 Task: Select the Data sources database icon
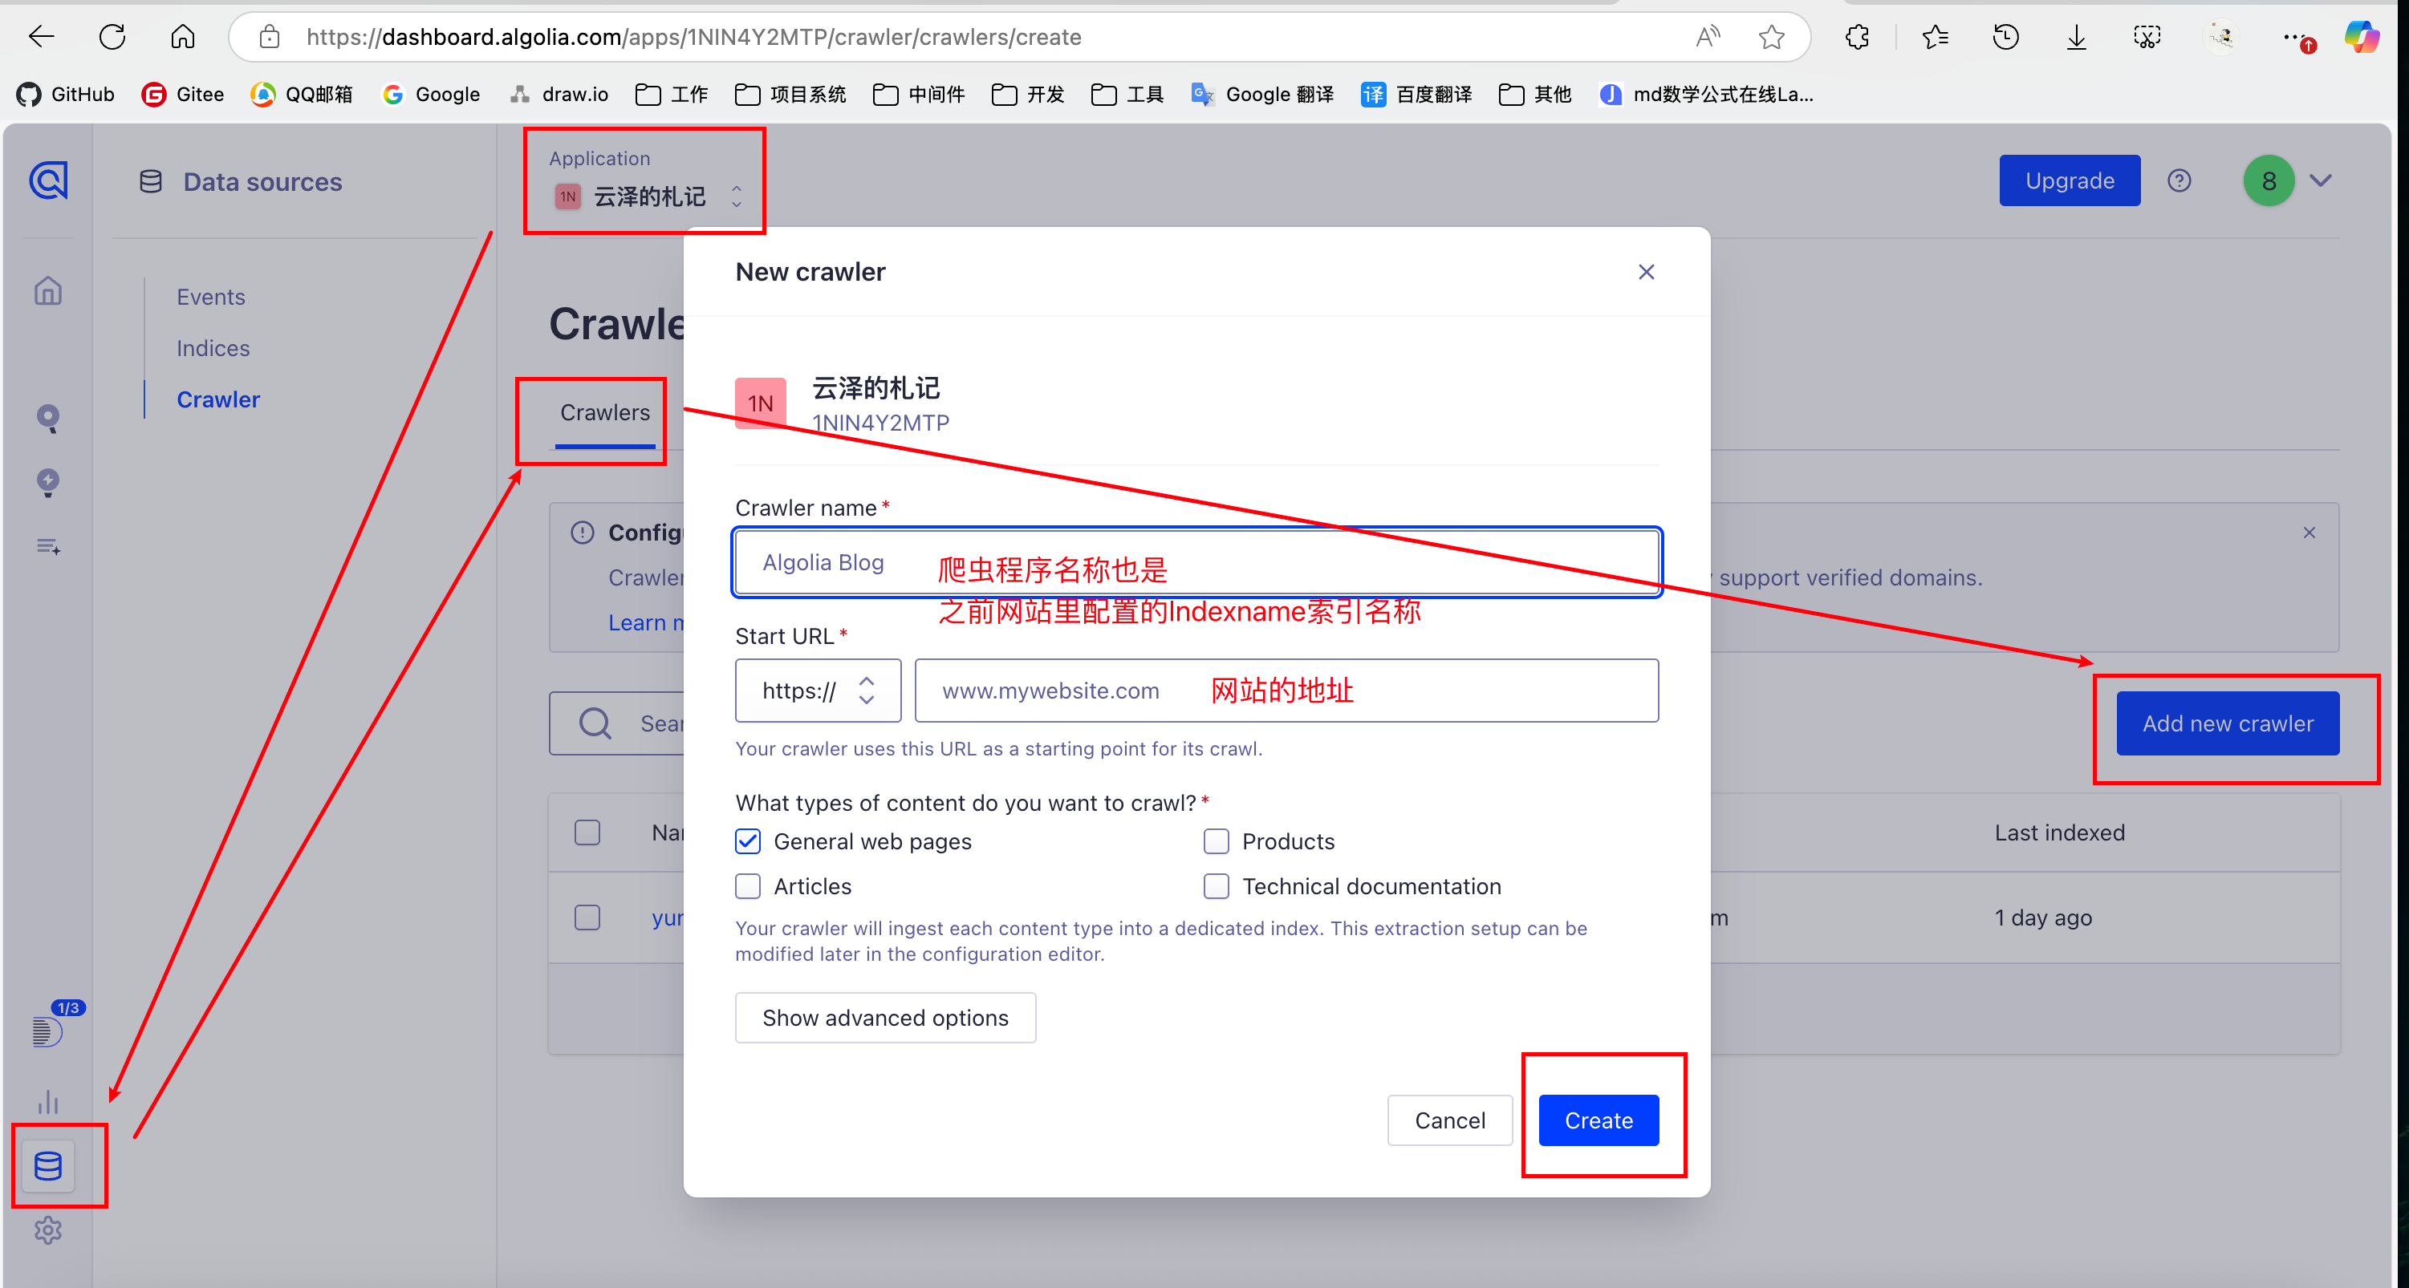click(x=47, y=1165)
